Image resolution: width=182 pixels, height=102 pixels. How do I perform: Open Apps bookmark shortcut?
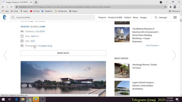(x=5, y=11)
